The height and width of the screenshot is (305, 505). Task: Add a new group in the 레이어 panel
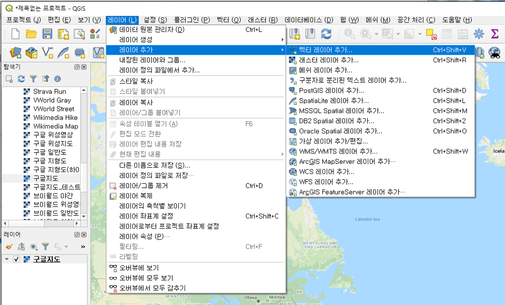[21, 246]
